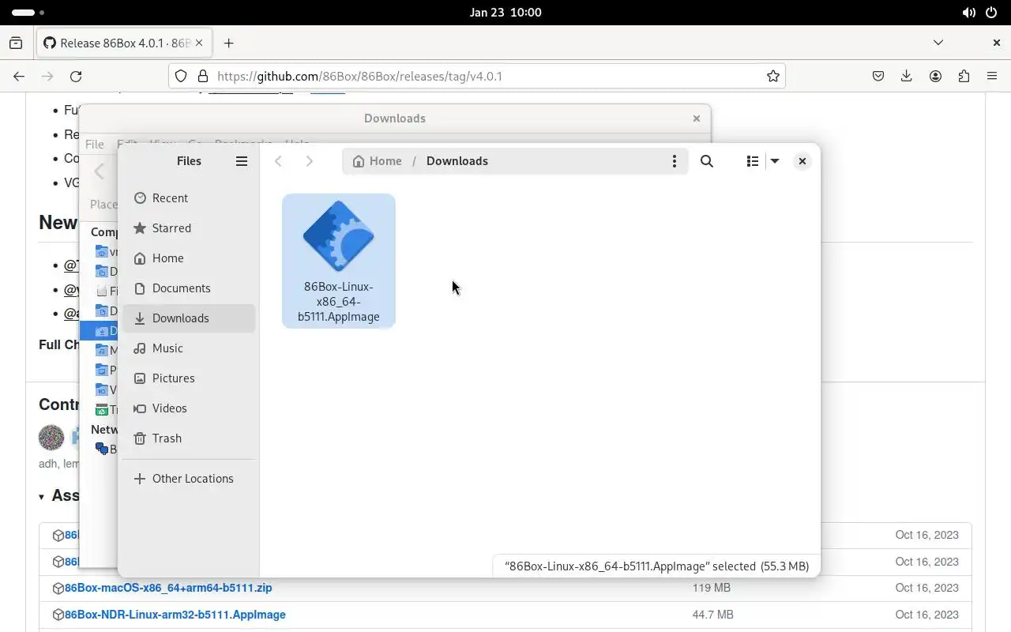Open the system power menu
The width and height of the screenshot is (1011, 632).
(x=991, y=13)
